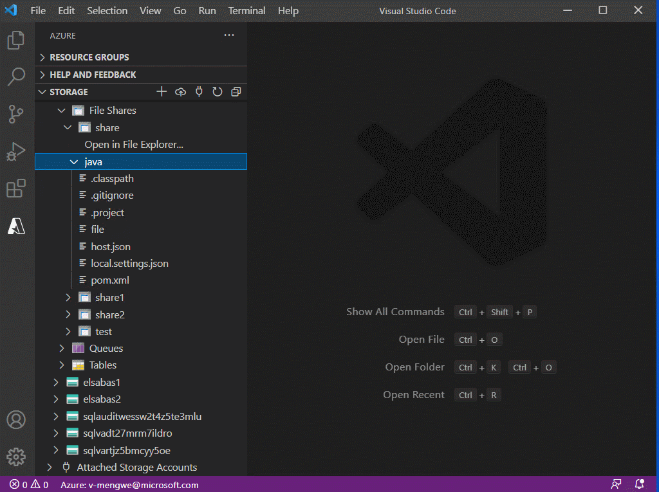Open the Selection menu
659x492 pixels.
click(x=107, y=10)
